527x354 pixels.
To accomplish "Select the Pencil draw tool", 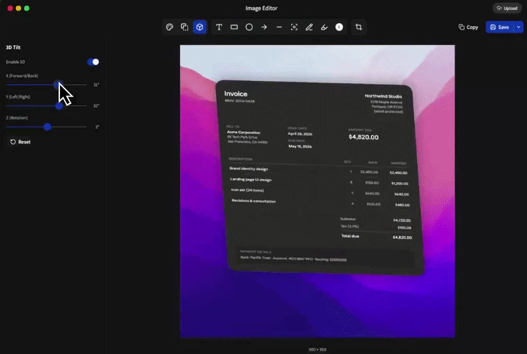I will point(309,27).
